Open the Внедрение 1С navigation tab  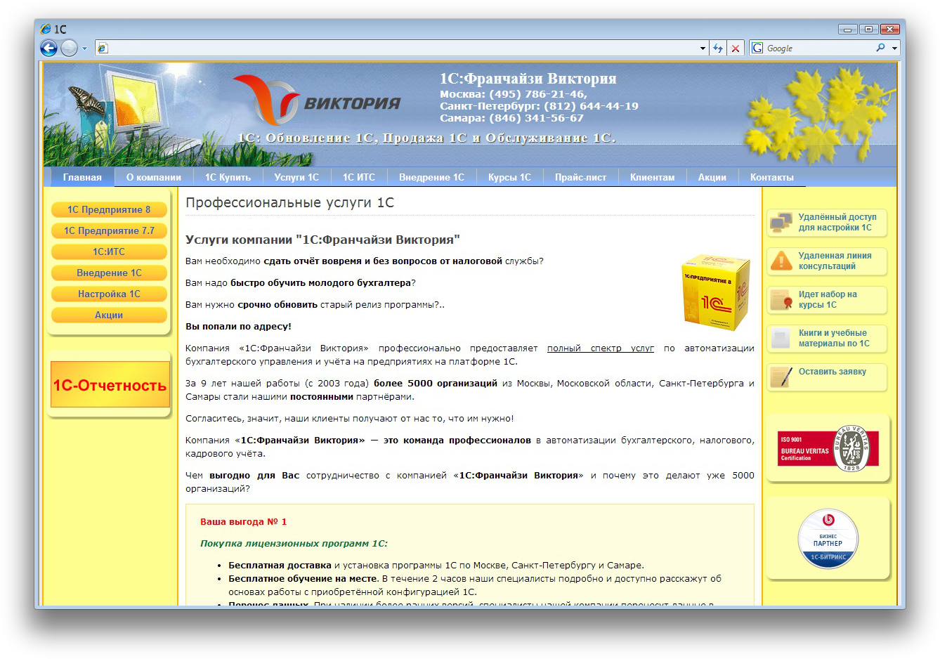(x=431, y=177)
